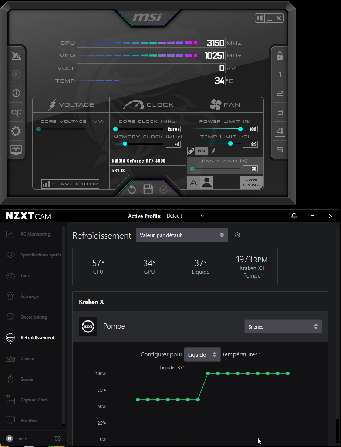The image size is (341, 447).
Task: Click the Power Limit 100 value field
Action: coord(250,129)
